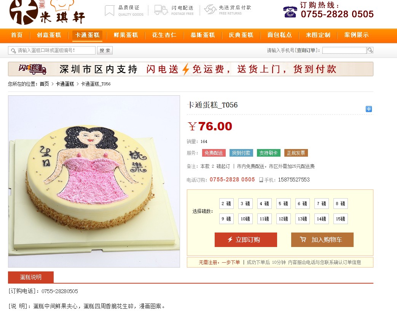Click the telephone hotline icon
The height and width of the screenshot is (316, 397).
tap(290, 12)
